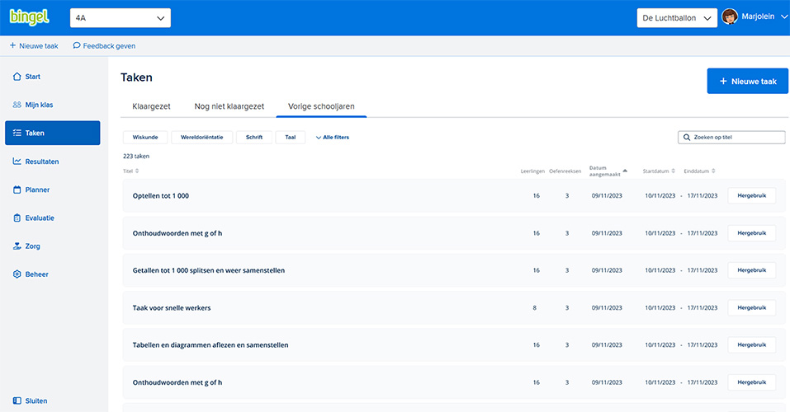Click leerlingen count 8 for snelle werkers
The width and height of the screenshot is (790, 412).
point(535,308)
